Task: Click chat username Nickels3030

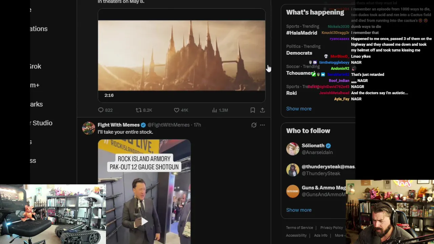Action: pyautogui.click(x=338, y=27)
